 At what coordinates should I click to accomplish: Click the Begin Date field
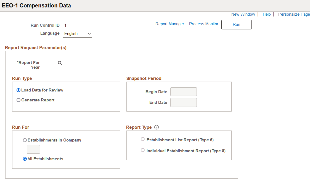pos(183,92)
